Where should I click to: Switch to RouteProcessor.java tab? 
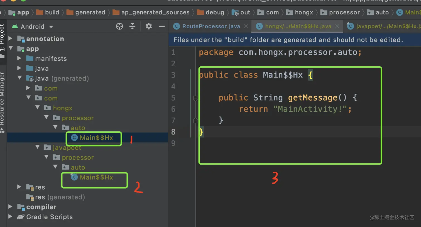click(211, 26)
